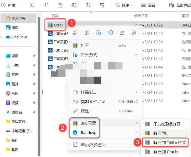This screenshot has height=157, width=191.
Task: Open 图片 in the sidebar
Action: coord(12,84)
